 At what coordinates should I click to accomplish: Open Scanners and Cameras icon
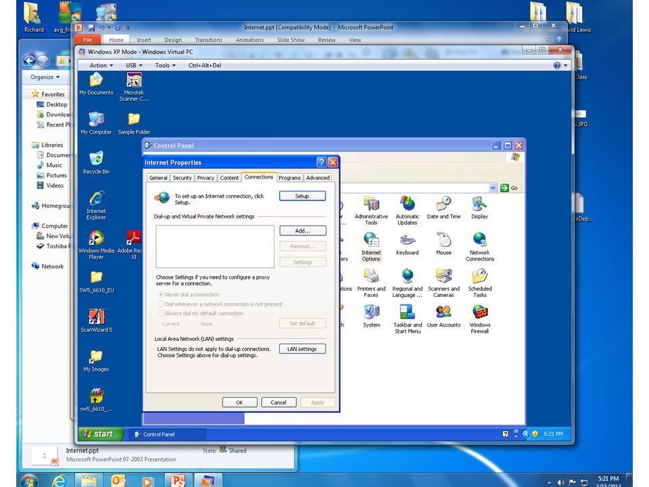pos(443,283)
